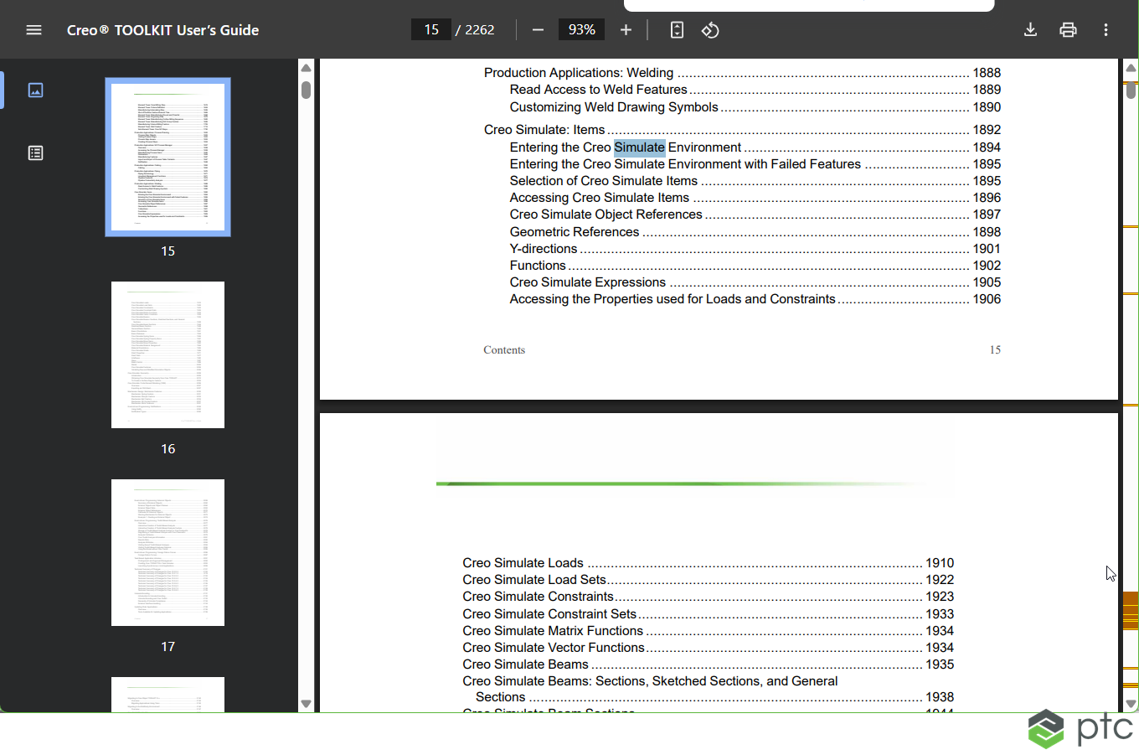Follow the Y-directions table of contents entry
The width and height of the screenshot is (1139, 755).
coord(543,248)
